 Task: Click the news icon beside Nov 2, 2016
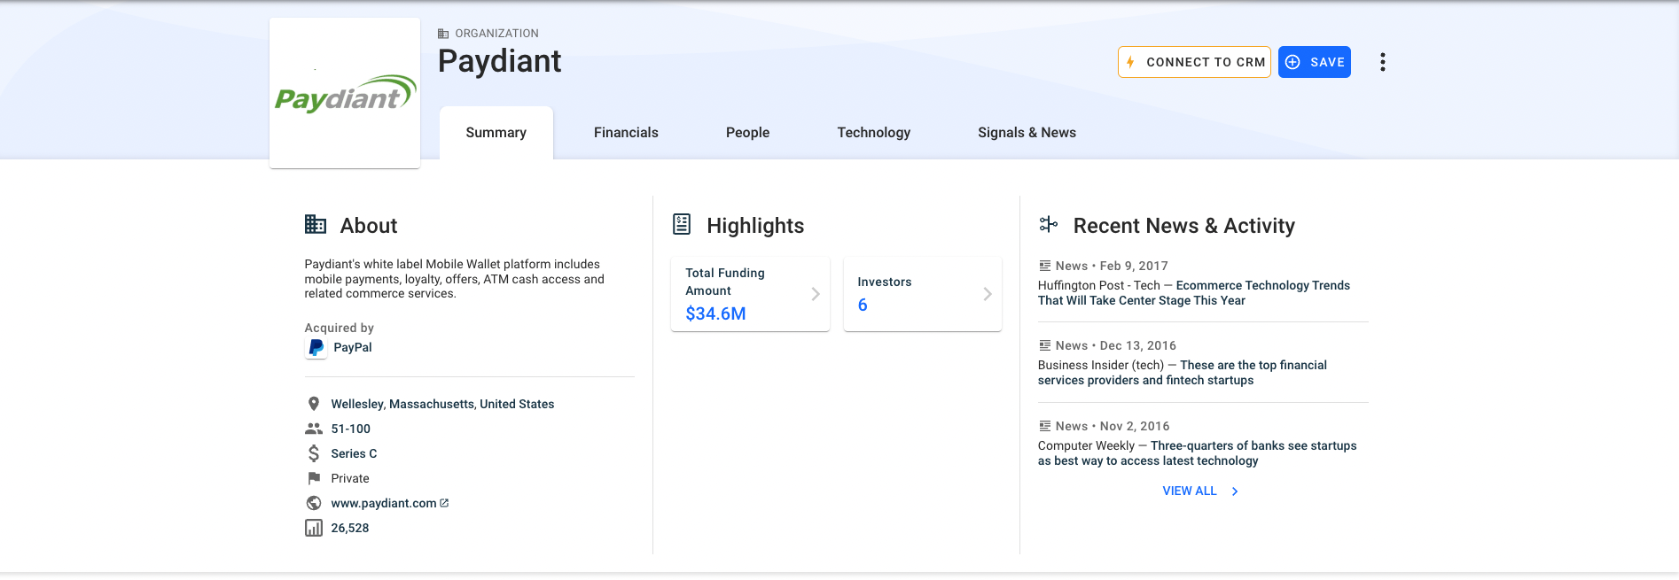[x=1045, y=426]
